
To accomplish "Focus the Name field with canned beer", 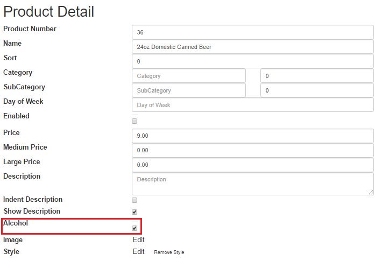I will 253,47.
